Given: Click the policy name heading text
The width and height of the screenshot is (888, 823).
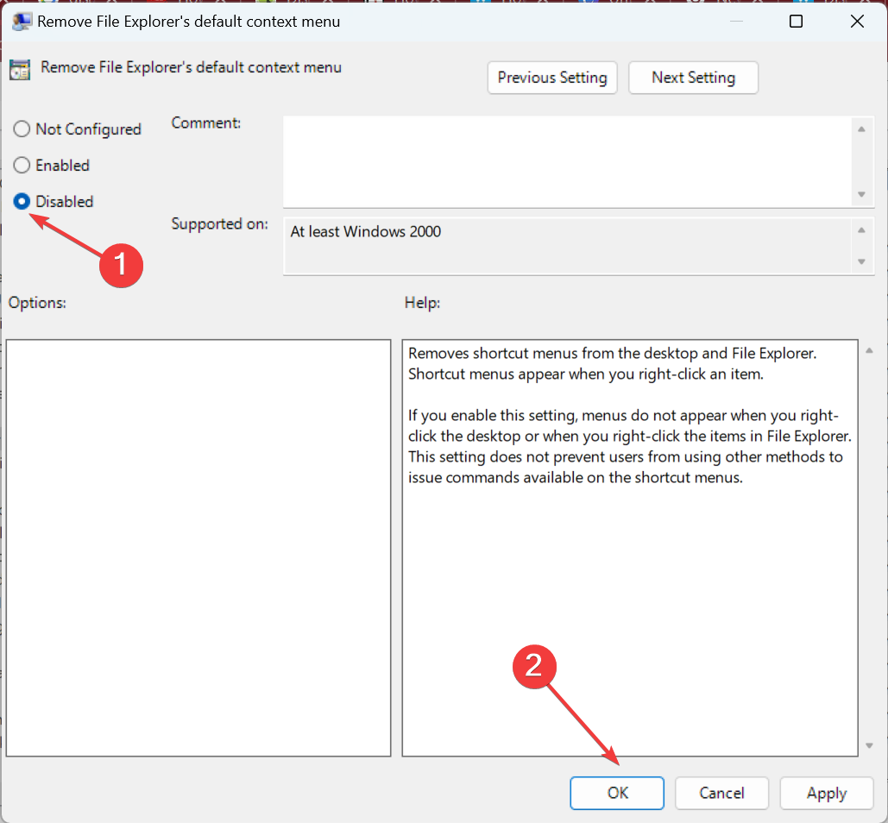Looking at the screenshot, I should (192, 67).
